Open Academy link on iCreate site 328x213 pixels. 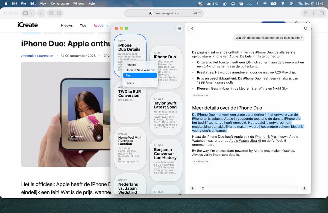(101, 25)
